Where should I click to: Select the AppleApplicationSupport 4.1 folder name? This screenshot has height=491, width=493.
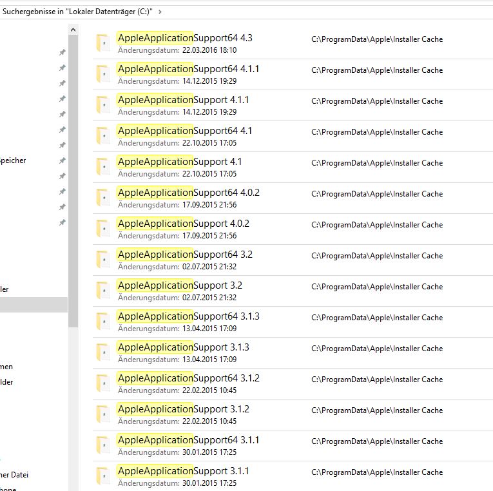(x=180, y=162)
